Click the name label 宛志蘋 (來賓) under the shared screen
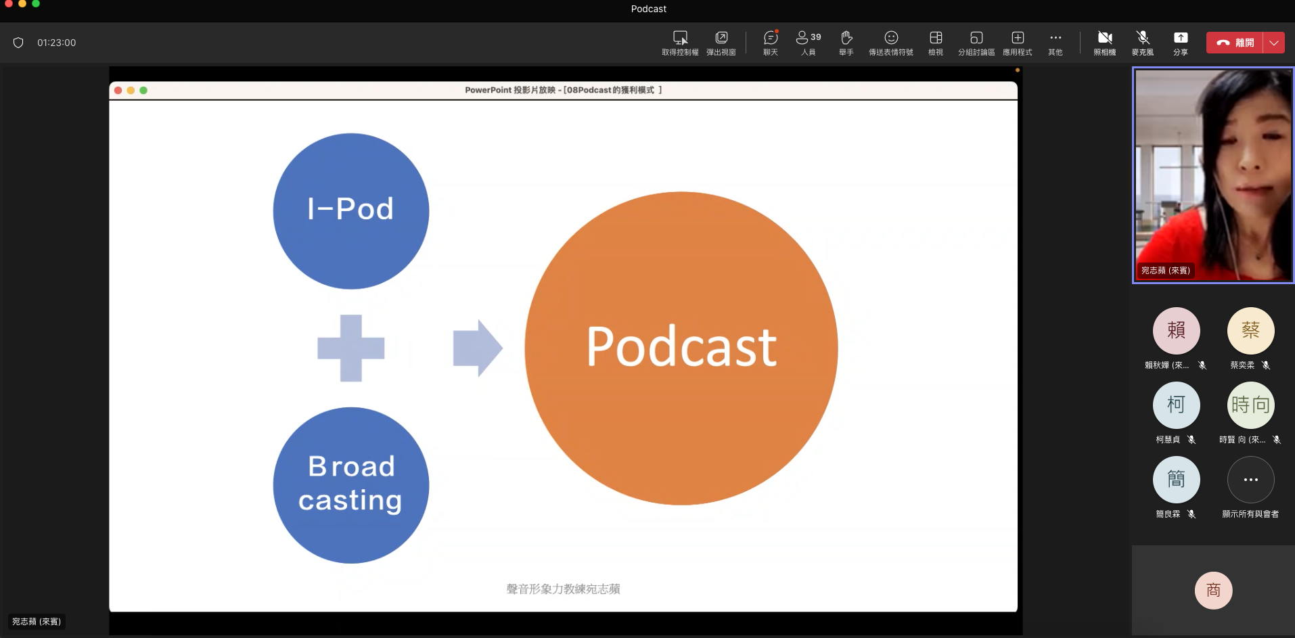1295x638 pixels. pos(37,621)
